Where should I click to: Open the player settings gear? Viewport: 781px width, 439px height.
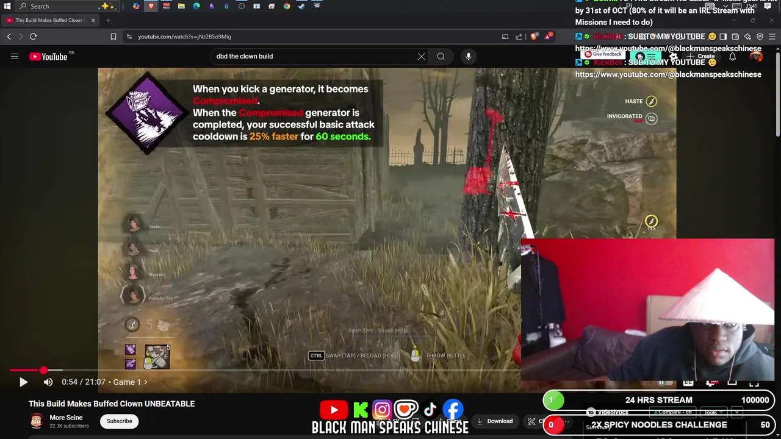(x=710, y=382)
